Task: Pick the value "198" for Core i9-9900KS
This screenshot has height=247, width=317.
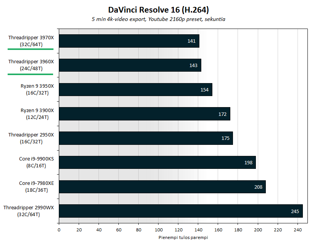Action: pos(248,163)
